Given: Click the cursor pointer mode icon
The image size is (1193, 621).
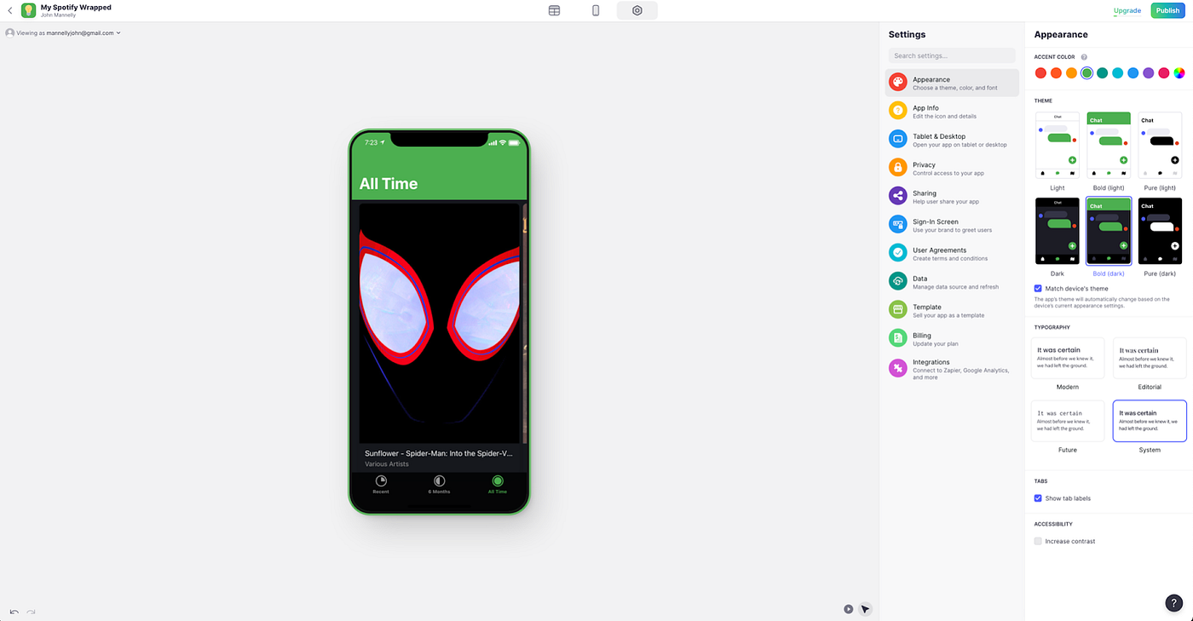Looking at the screenshot, I should click(x=865, y=608).
